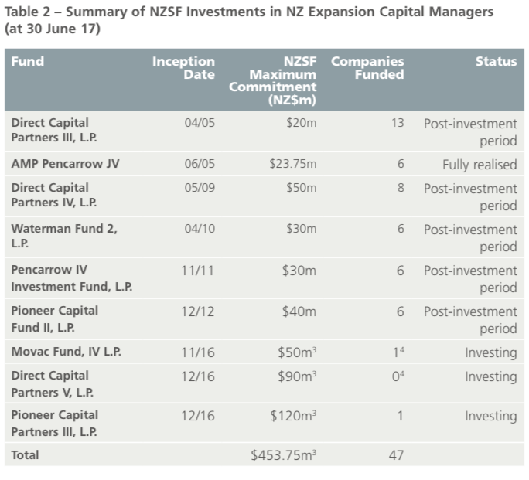Select the total companies funded "47"
Image resolution: width=529 pixels, height=480 pixels.
(397, 456)
